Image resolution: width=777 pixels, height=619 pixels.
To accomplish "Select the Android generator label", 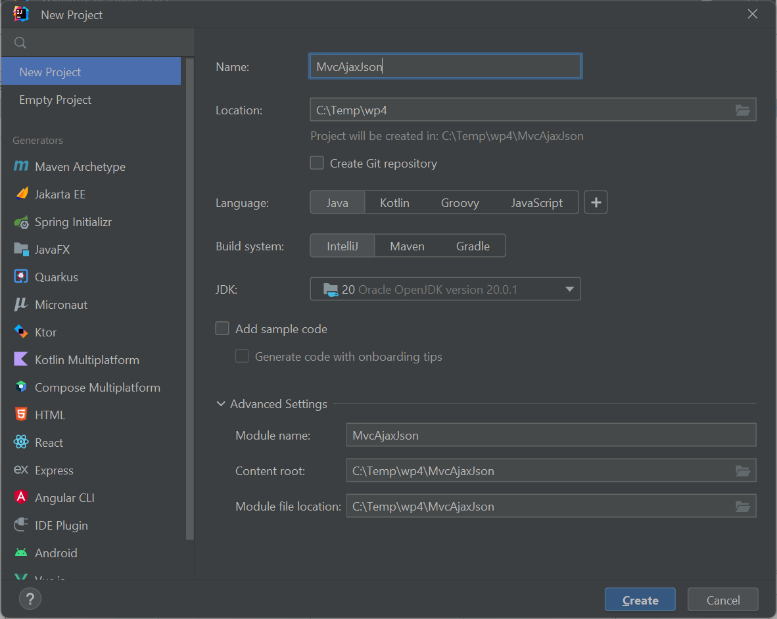I will pyautogui.click(x=56, y=553).
